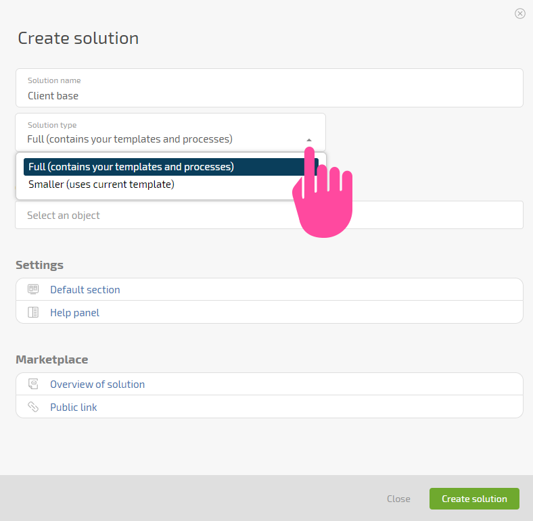Open the Default section settings link
The width and height of the screenshot is (533, 521).
click(x=85, y=290)
